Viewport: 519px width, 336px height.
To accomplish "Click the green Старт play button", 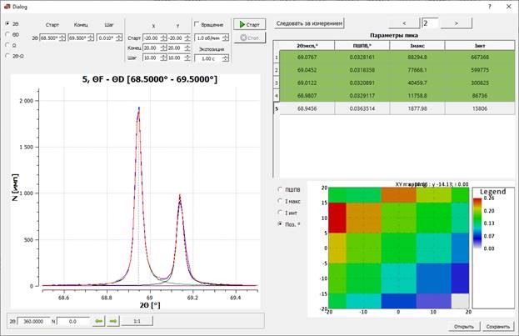I will coord(248,25).
